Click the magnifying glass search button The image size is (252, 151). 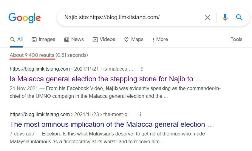click(x=239, y=17)
